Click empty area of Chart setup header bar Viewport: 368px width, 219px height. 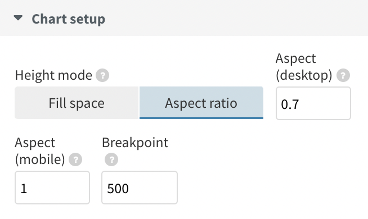coord(235,19)
